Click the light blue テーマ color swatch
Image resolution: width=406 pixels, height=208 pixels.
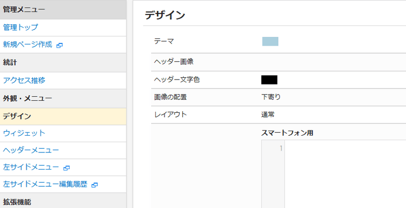(270, 41)
